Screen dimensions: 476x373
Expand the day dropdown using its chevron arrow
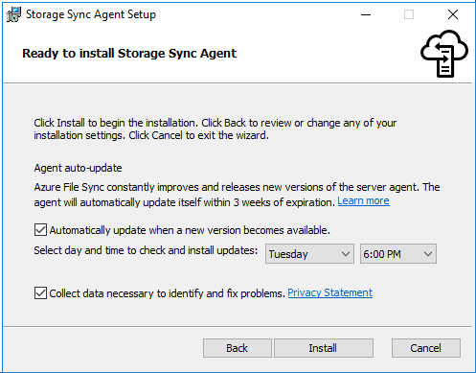[346, 254]
